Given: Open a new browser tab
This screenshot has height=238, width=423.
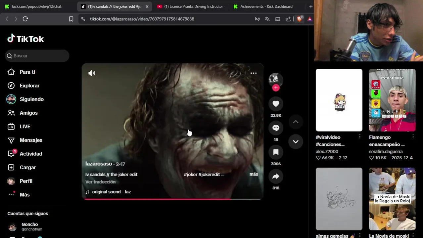Looking at the screenshot, I should pos(310,6).
